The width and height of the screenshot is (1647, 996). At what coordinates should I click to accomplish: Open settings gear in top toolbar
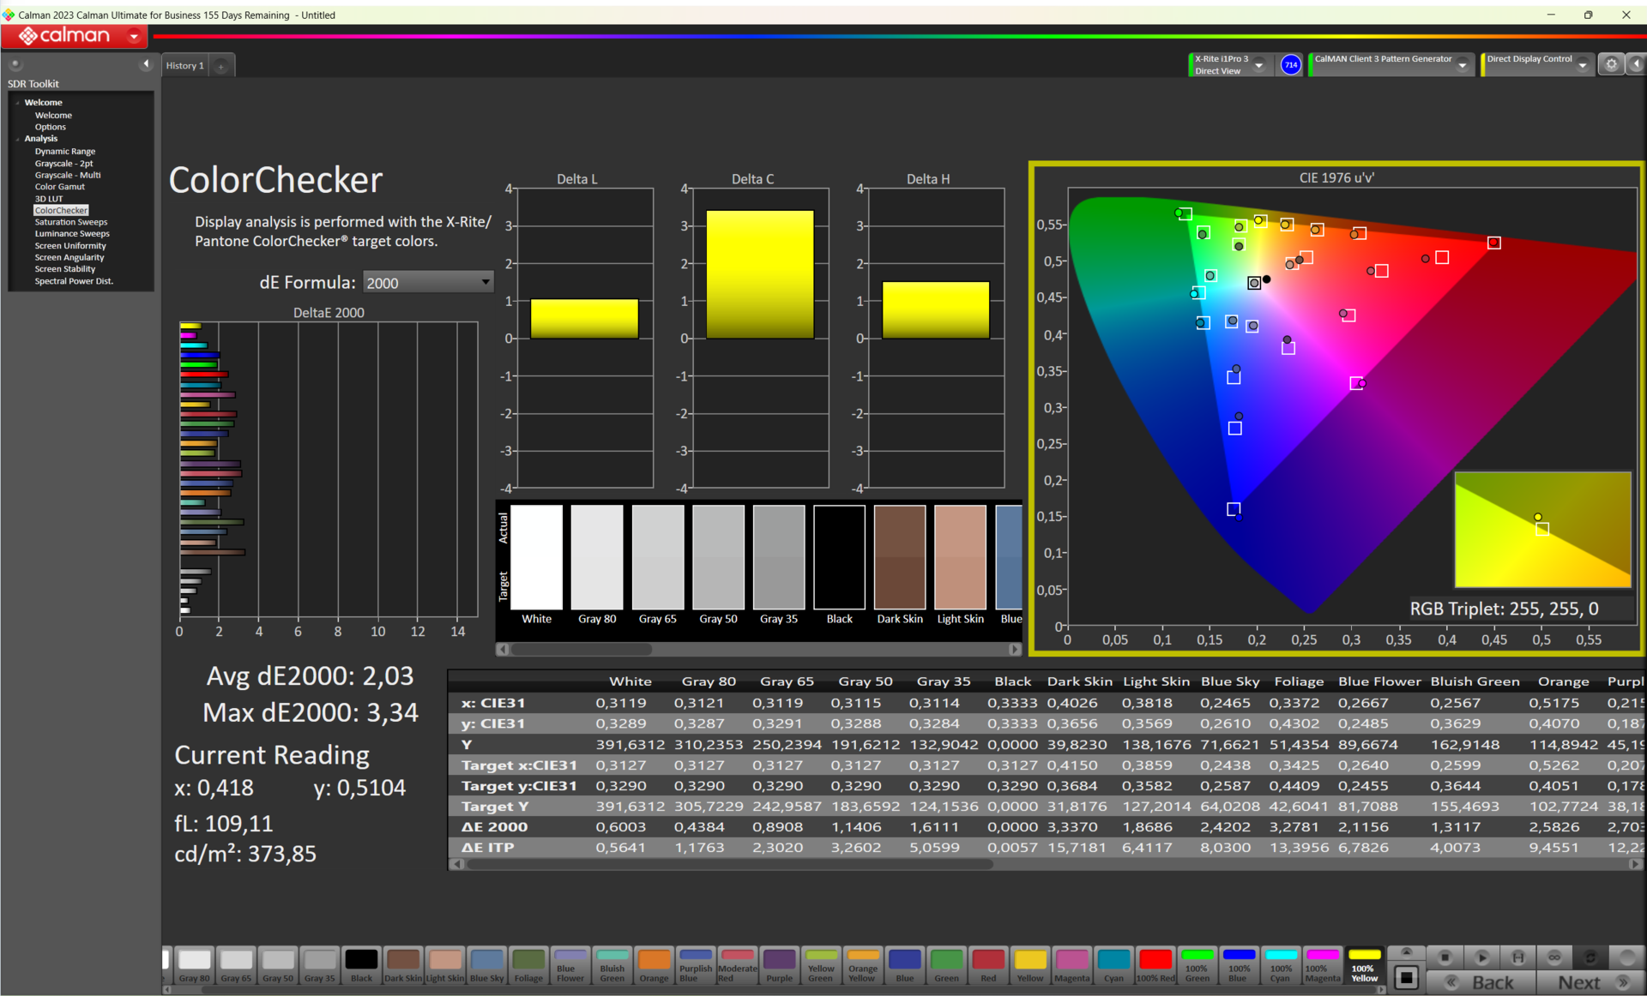click(1611, 64)
